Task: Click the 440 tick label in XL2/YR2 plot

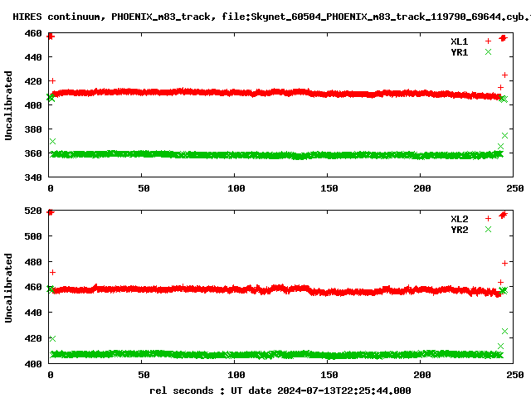Action: pos(33,313)
